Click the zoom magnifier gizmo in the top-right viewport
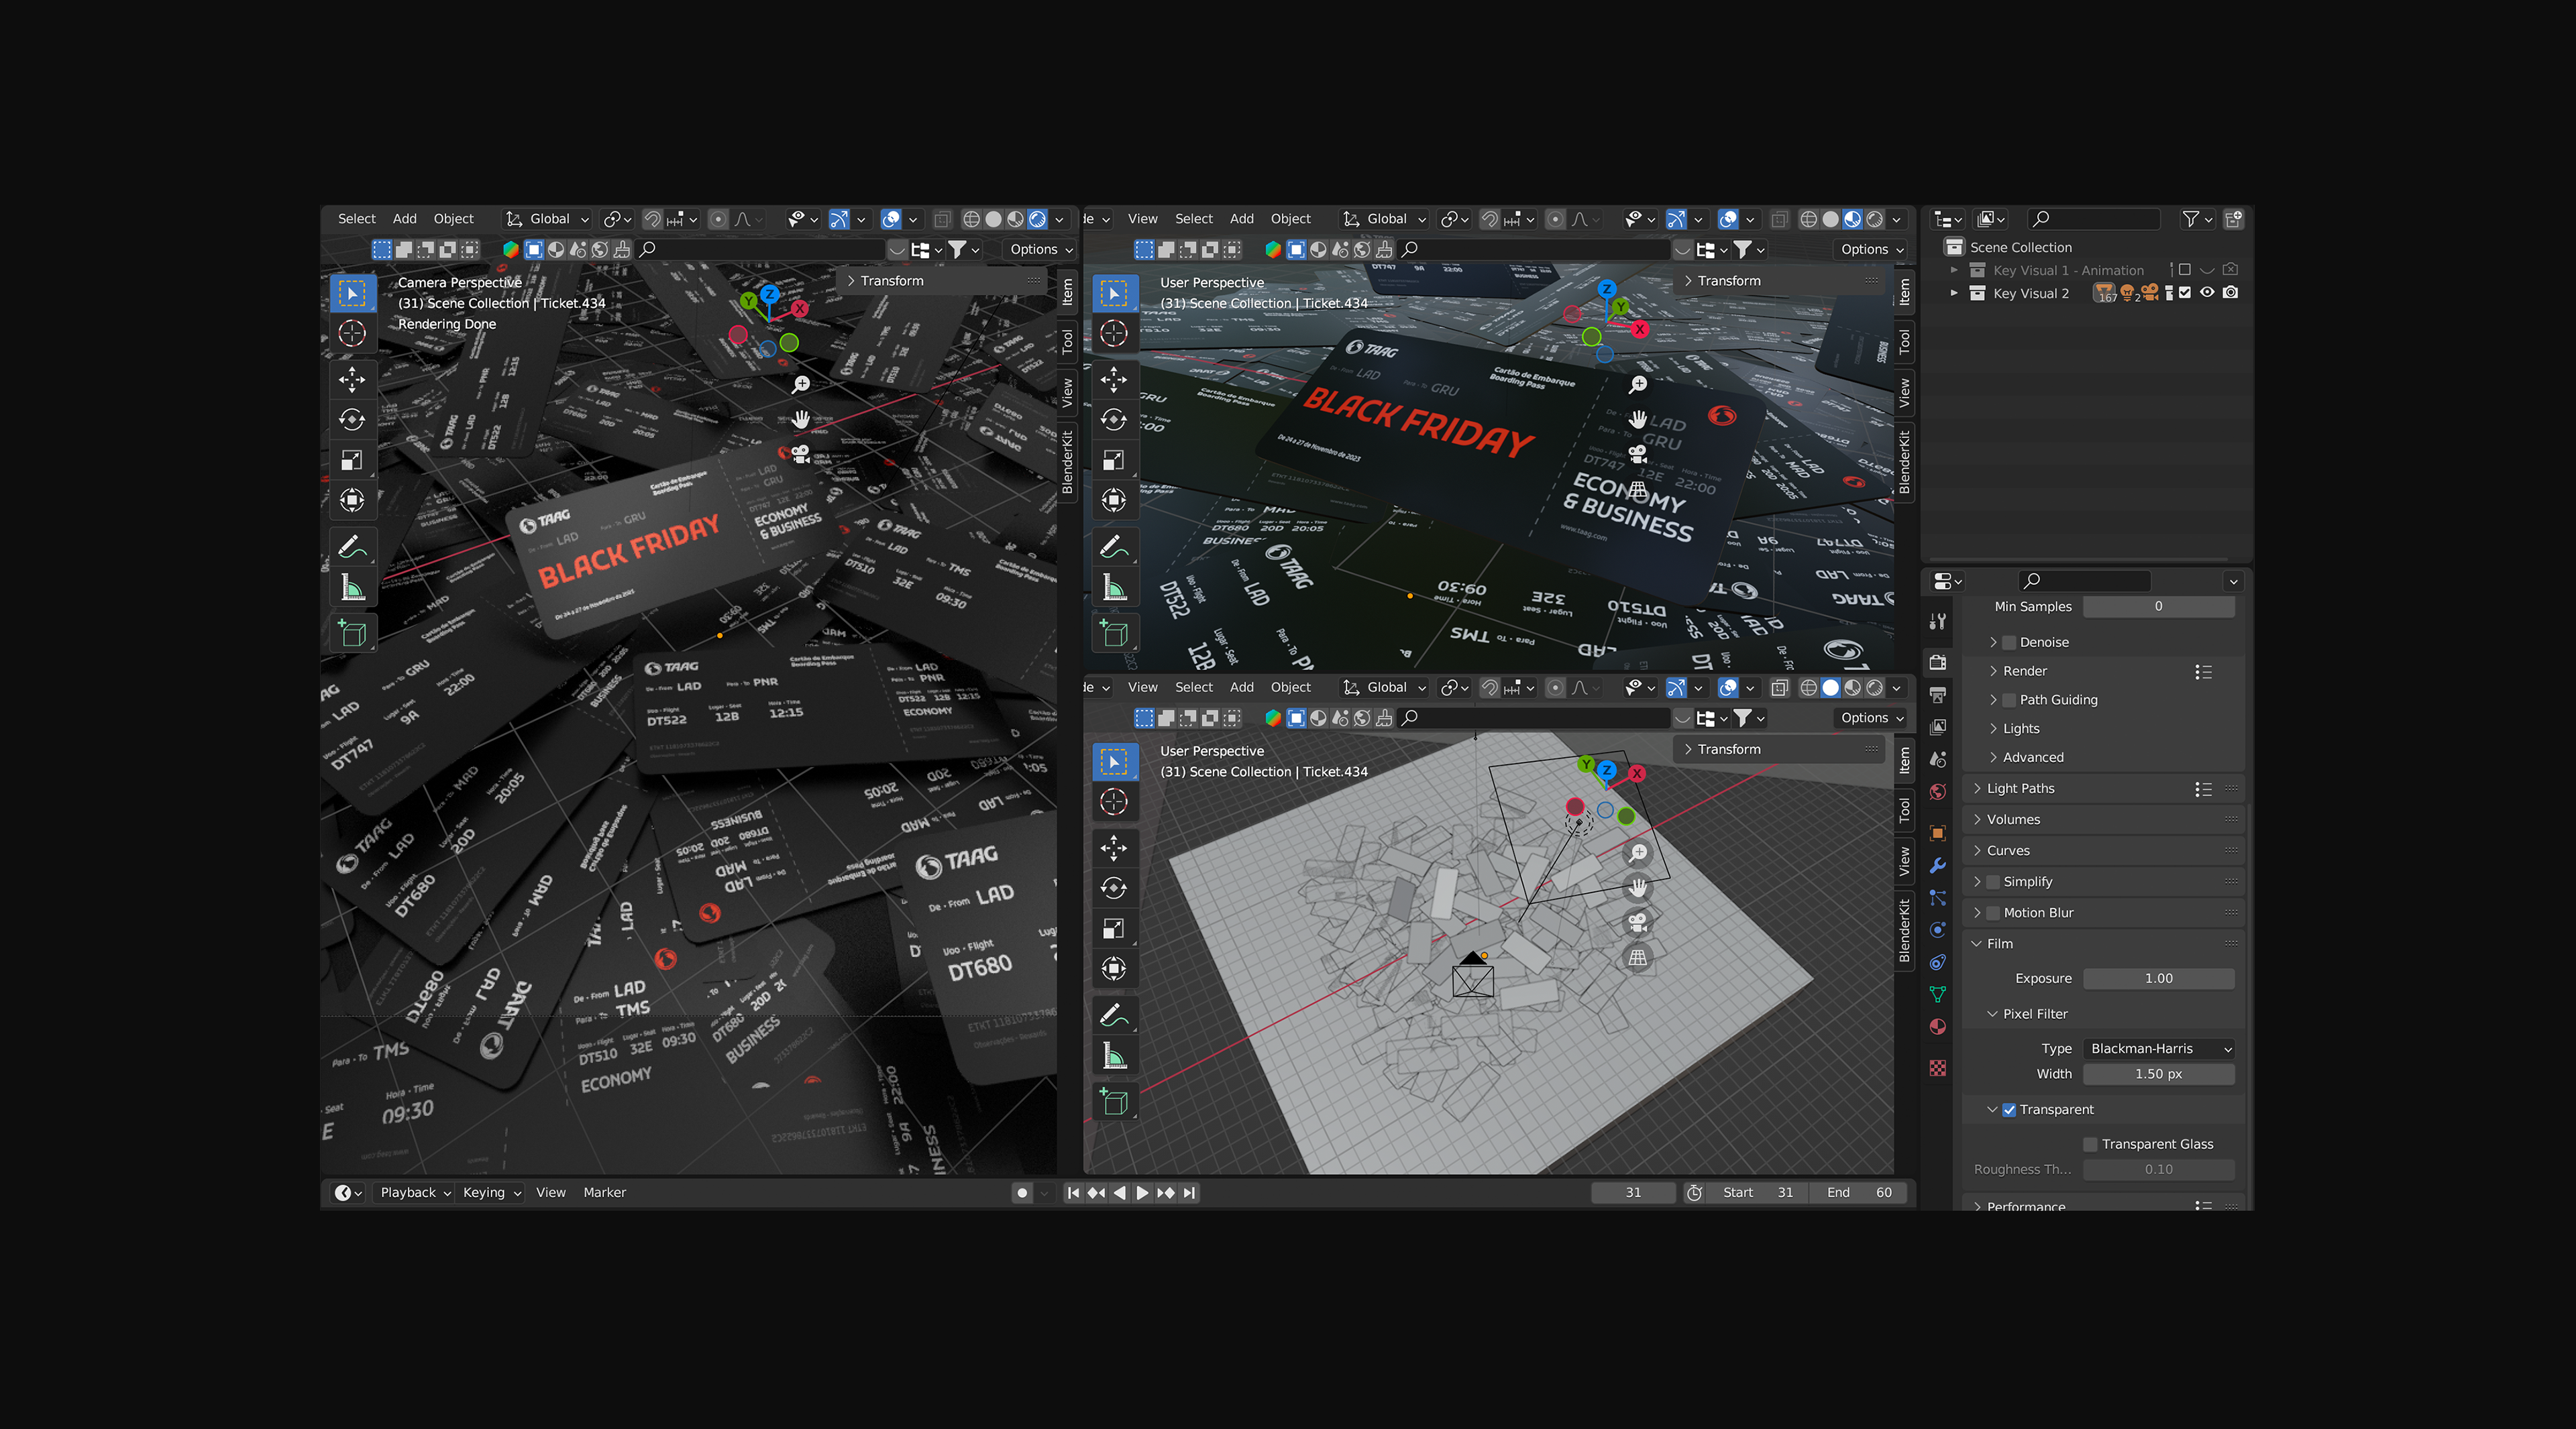The image size is (2576, 1429). pos(1638,385)
